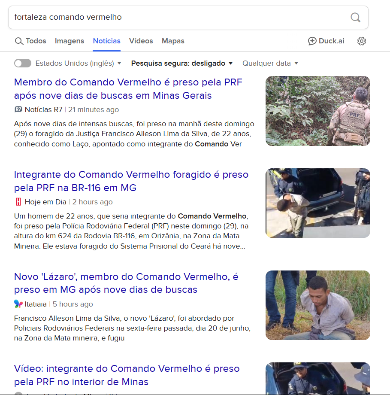Click the Hoje em Dia source favicon
Screen dimensions: 390x395
pos(18,202)
